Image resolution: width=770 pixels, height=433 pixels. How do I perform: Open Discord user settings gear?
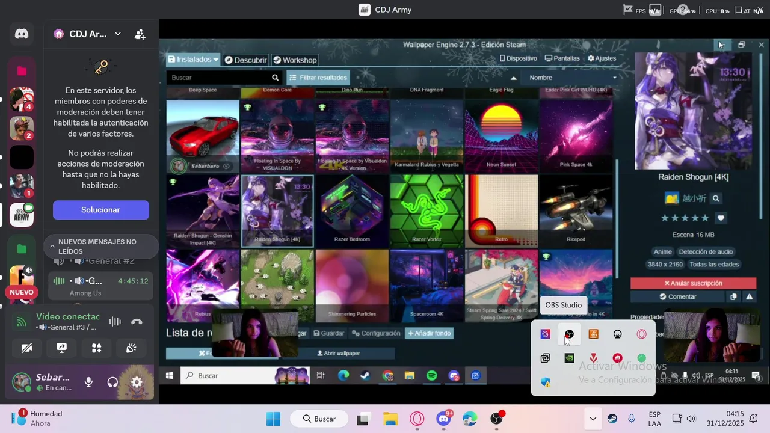coord(137,382)
